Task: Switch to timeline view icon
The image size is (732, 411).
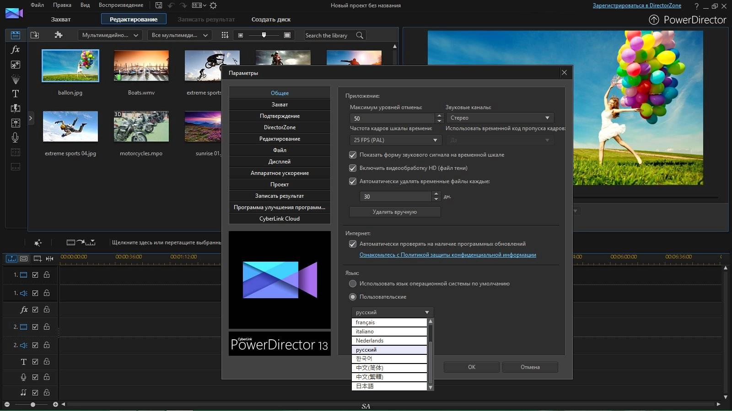Action: [11, 258]
